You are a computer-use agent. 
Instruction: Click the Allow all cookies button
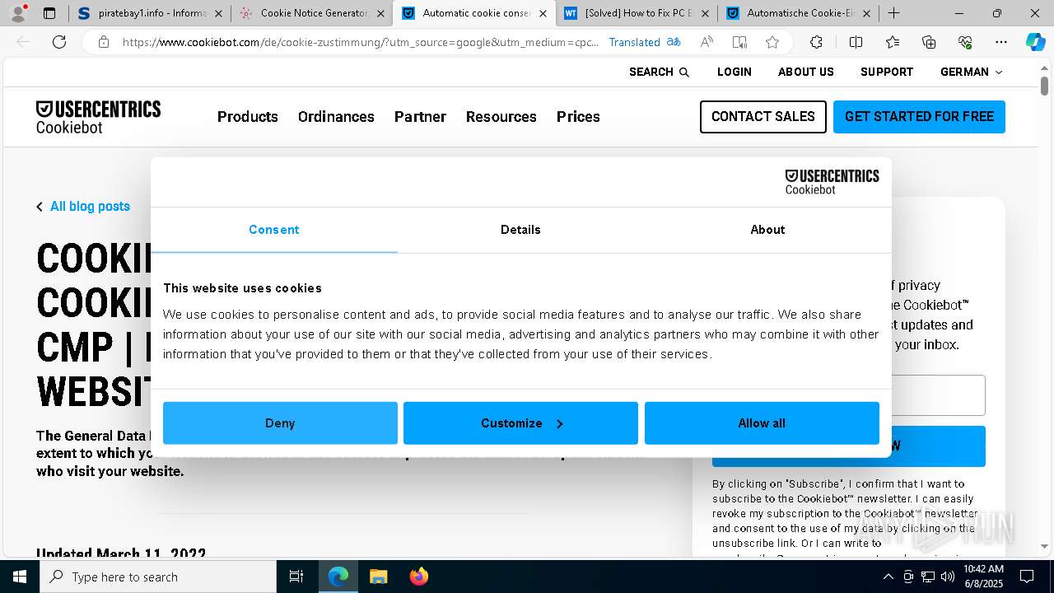[x=762, y=423]
